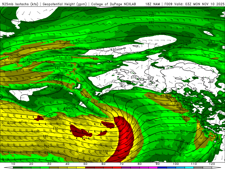Select the bright magenta 85–90 kt legend swatch

[153, 168]
